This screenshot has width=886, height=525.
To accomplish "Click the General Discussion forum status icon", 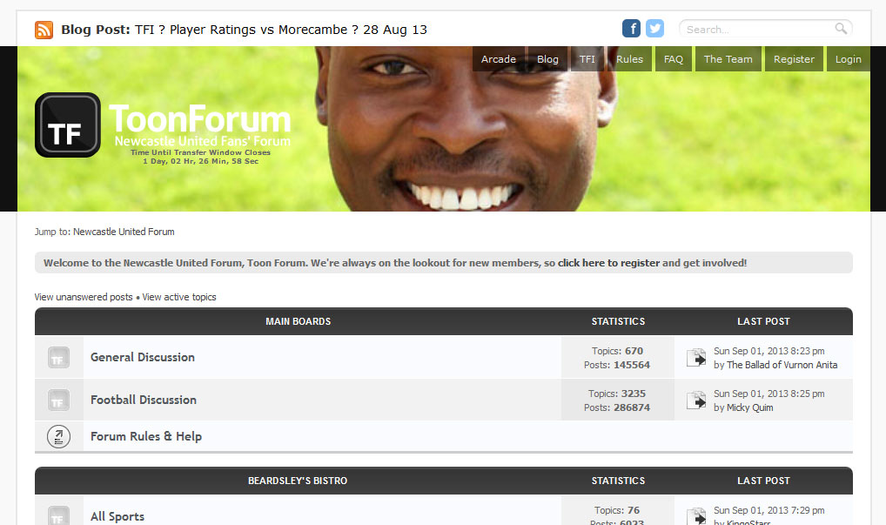I will (x=58, y=358).
